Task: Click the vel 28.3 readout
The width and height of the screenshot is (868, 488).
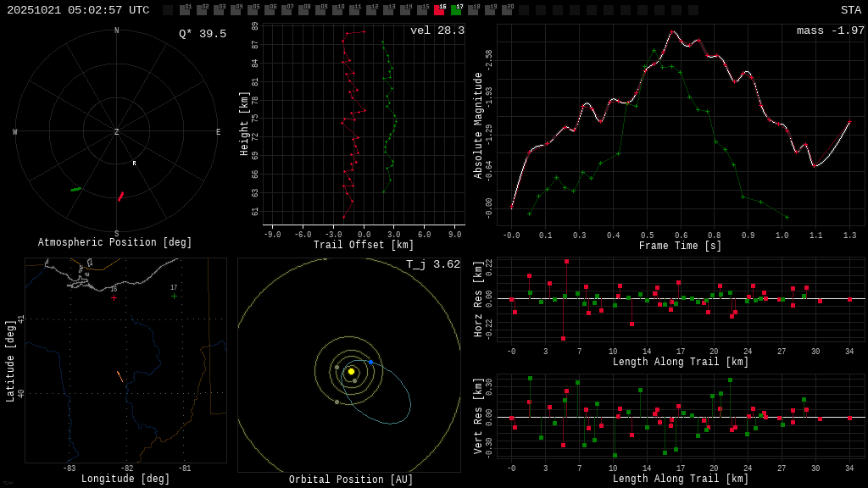Action: (437, 30)
